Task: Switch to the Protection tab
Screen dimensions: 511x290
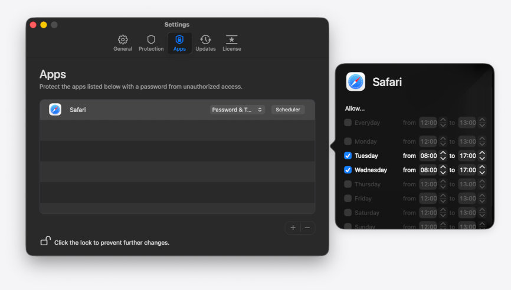Action: point(151,43)
